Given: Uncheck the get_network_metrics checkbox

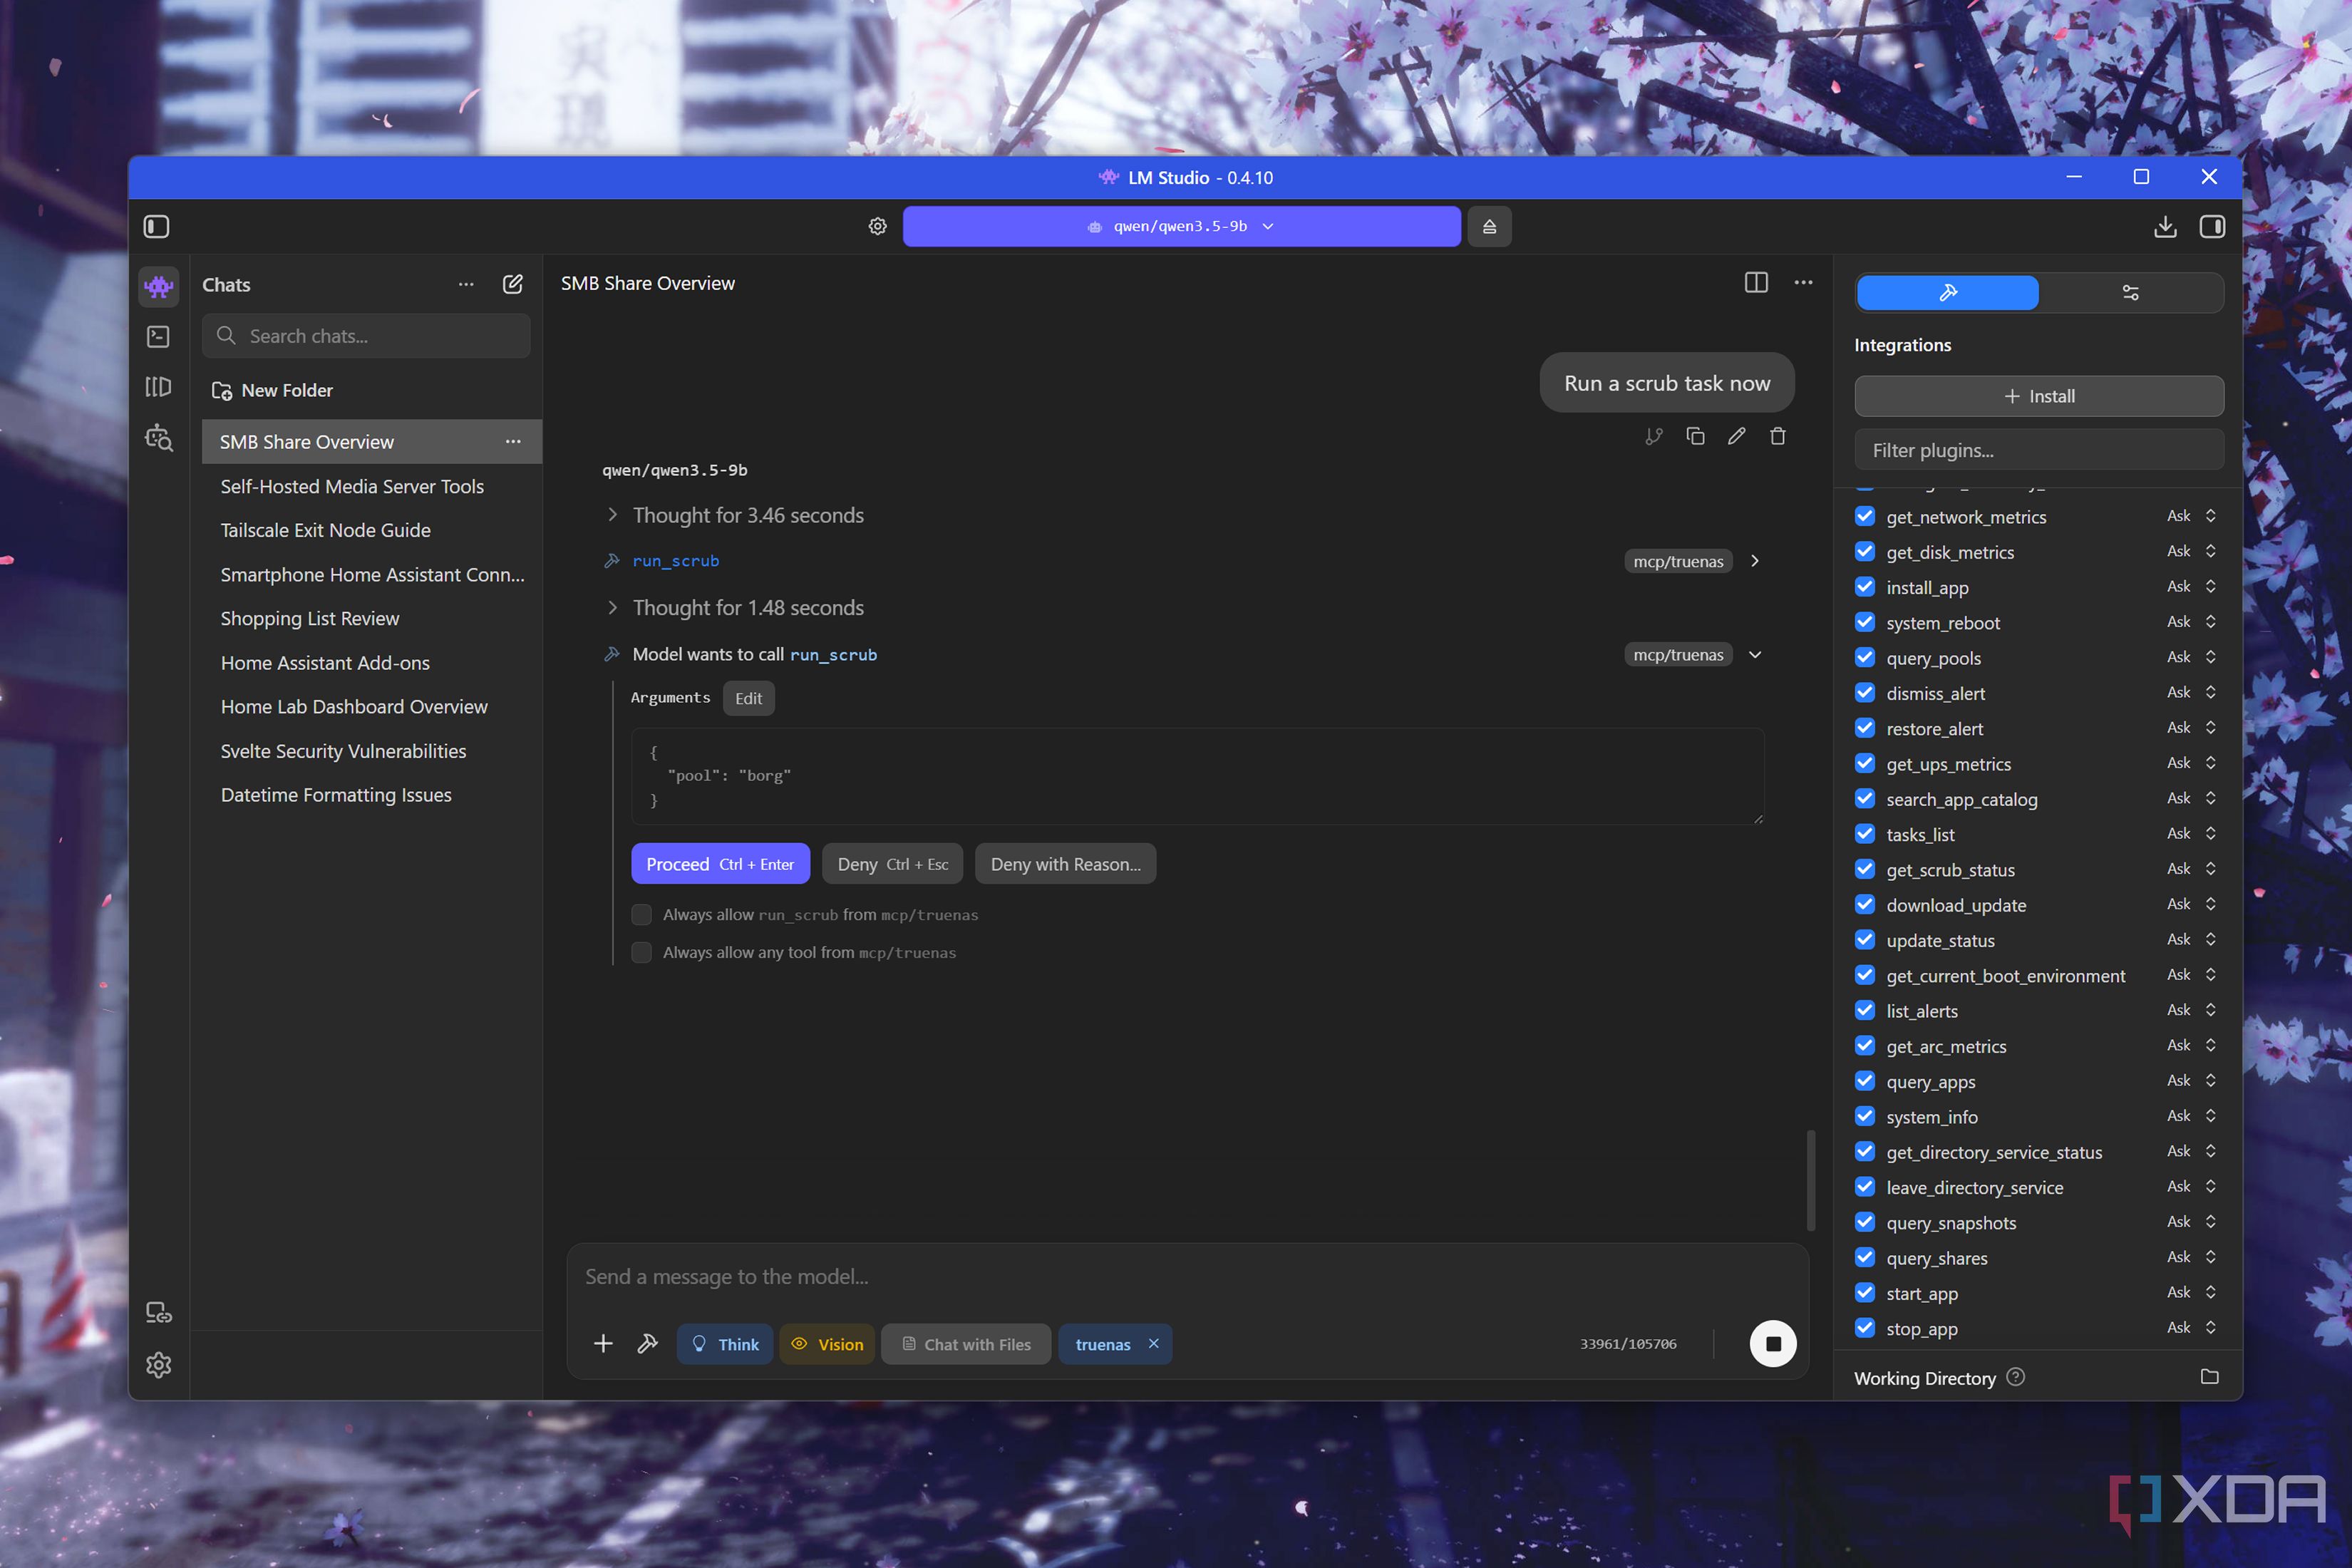Looking at the screenshot, I should 1865,516.
